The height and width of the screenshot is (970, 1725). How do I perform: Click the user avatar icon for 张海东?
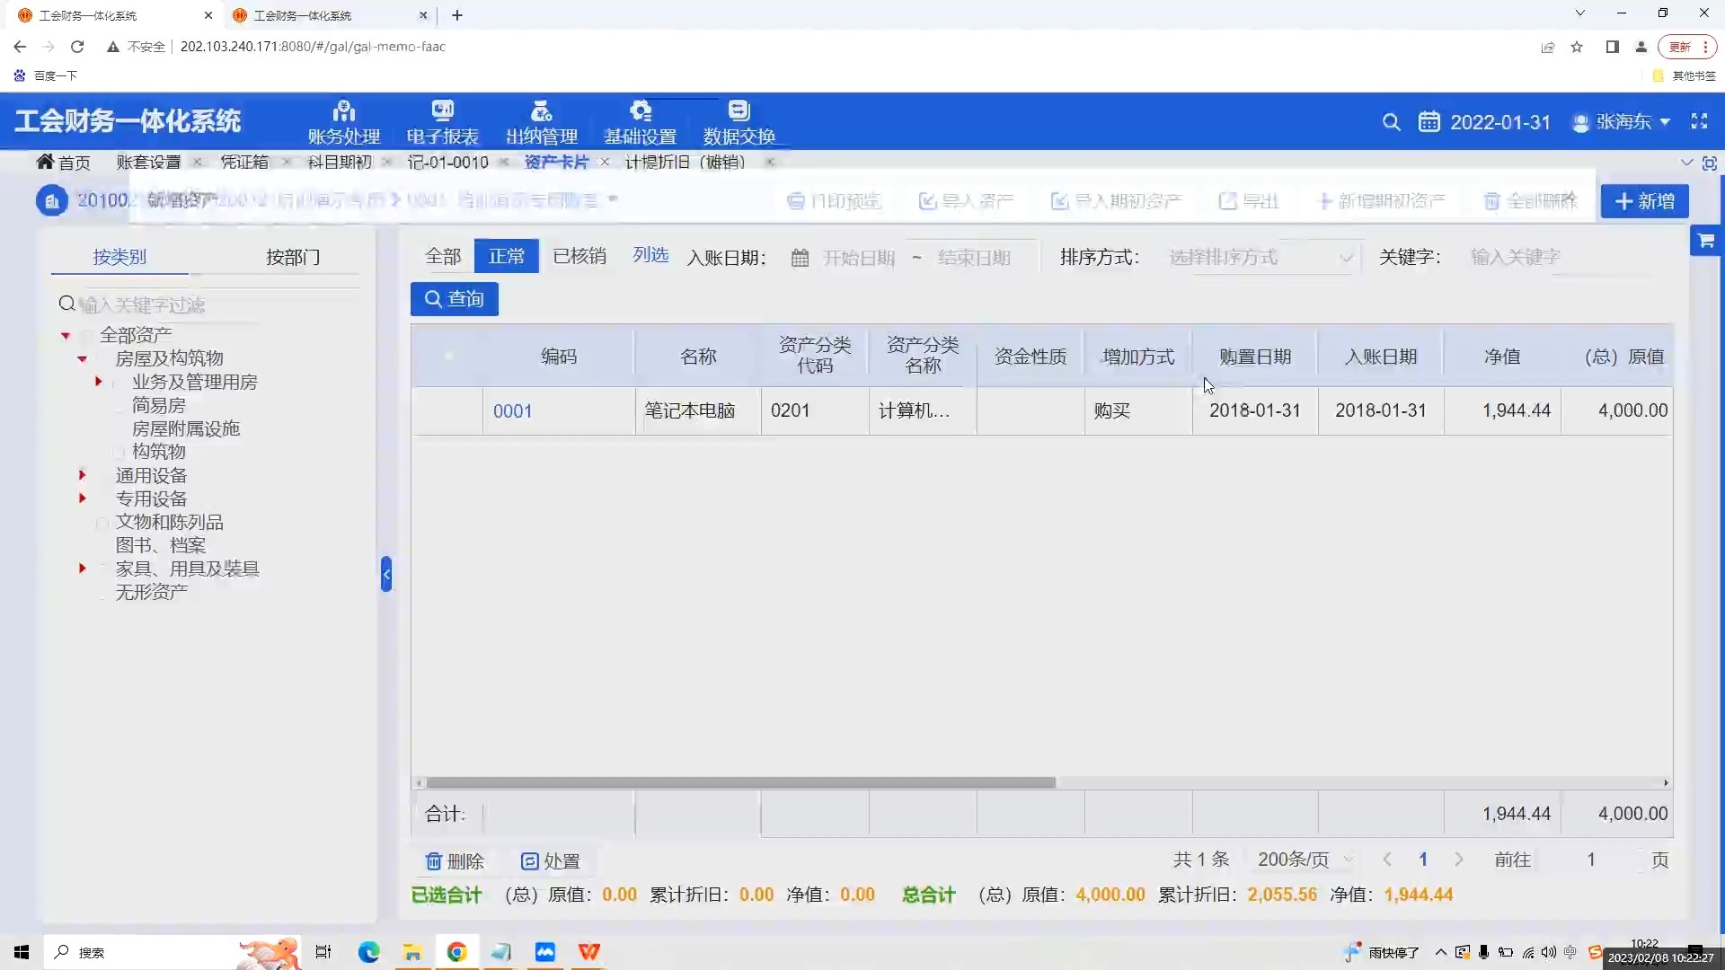point(1580,122)
